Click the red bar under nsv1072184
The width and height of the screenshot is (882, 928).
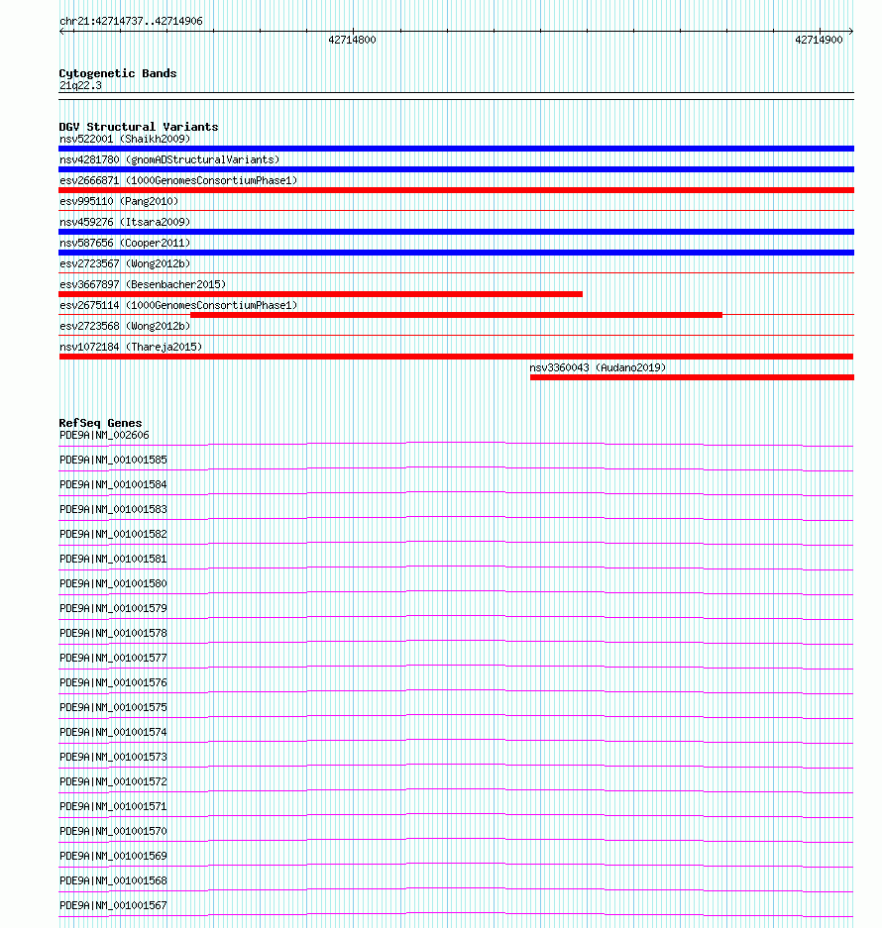coord(456,357)
